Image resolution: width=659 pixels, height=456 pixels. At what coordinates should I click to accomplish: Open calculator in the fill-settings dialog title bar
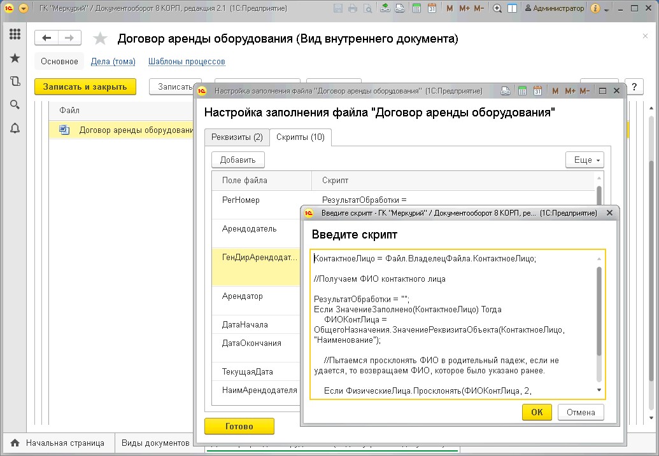tap(522, 91)
